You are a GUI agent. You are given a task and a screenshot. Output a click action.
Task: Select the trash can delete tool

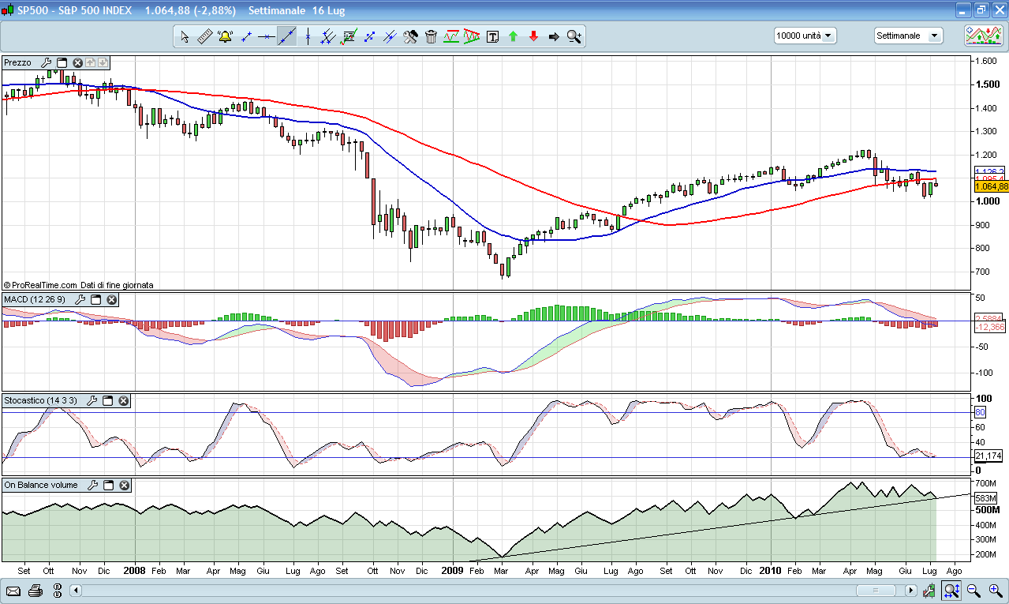tap(431, 36)
